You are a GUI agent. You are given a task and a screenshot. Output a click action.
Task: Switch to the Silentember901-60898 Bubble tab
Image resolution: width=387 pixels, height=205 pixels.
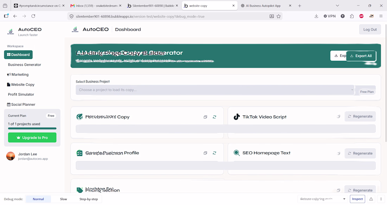[x=153, y=6]
